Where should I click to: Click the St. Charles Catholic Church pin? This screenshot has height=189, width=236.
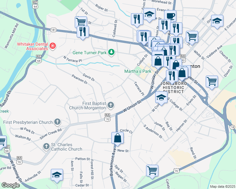coord(46,146)
